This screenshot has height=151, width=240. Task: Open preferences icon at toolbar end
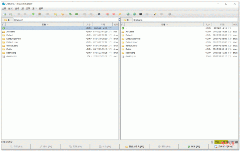(x=170, y=14)
